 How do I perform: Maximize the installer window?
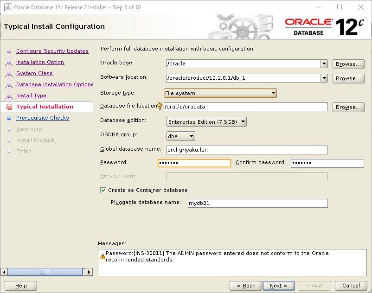(x=340, y=7)
